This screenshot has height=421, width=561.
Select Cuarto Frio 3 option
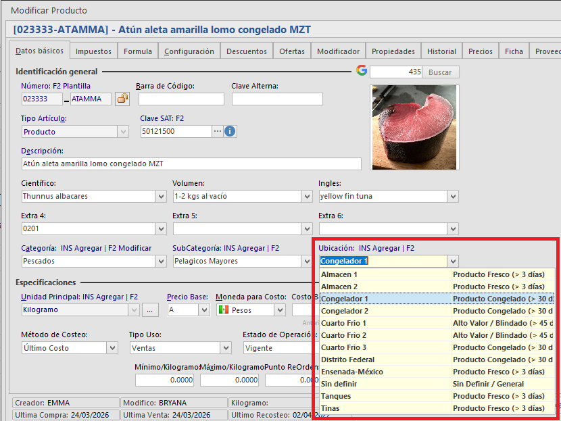(x=437, y=347)
